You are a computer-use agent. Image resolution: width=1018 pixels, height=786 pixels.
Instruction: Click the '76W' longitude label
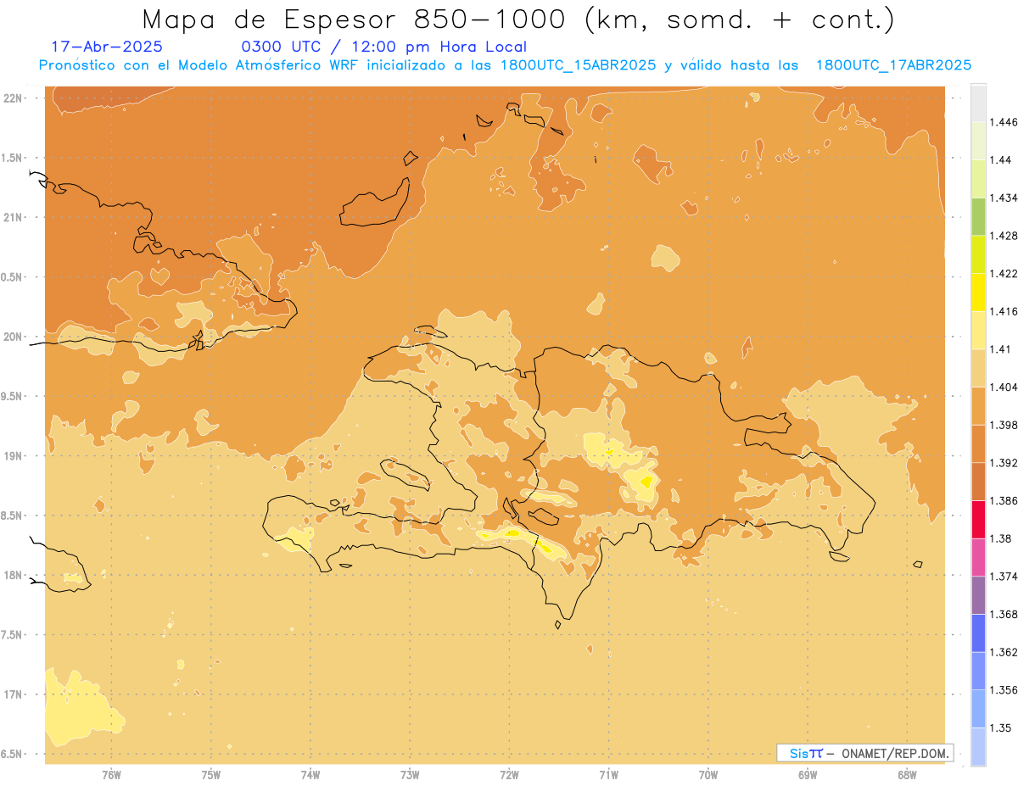(111, 775)
